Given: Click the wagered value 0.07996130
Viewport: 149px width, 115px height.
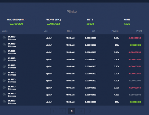Looking at the screenshot, I should (x=16, y=24).
